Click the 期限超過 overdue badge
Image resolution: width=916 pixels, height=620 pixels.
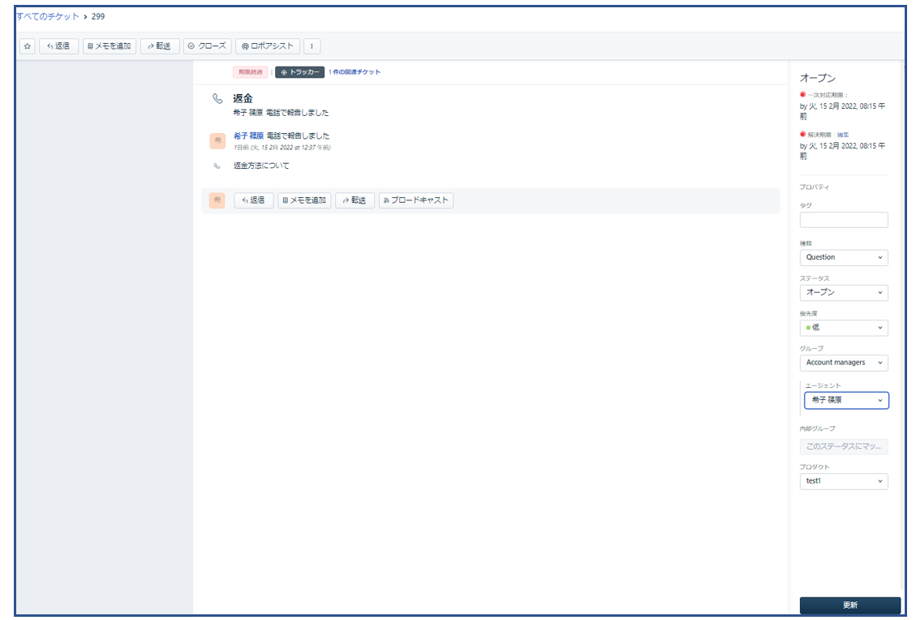pos(250,72)
